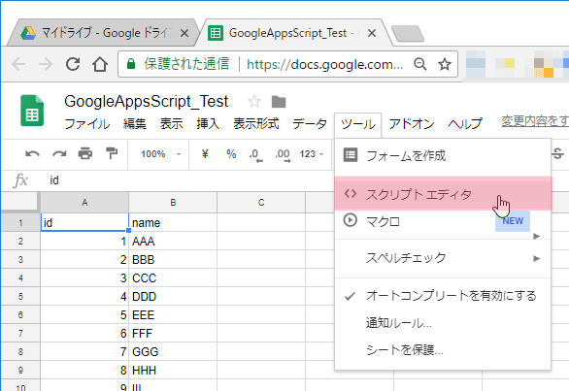Click cell containing BBB
The height and width of the screenshot is (391, 569).
point(173,260)
